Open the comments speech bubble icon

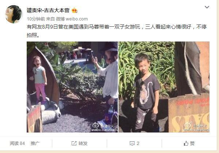pyautogui.click(x=132, y=143)
